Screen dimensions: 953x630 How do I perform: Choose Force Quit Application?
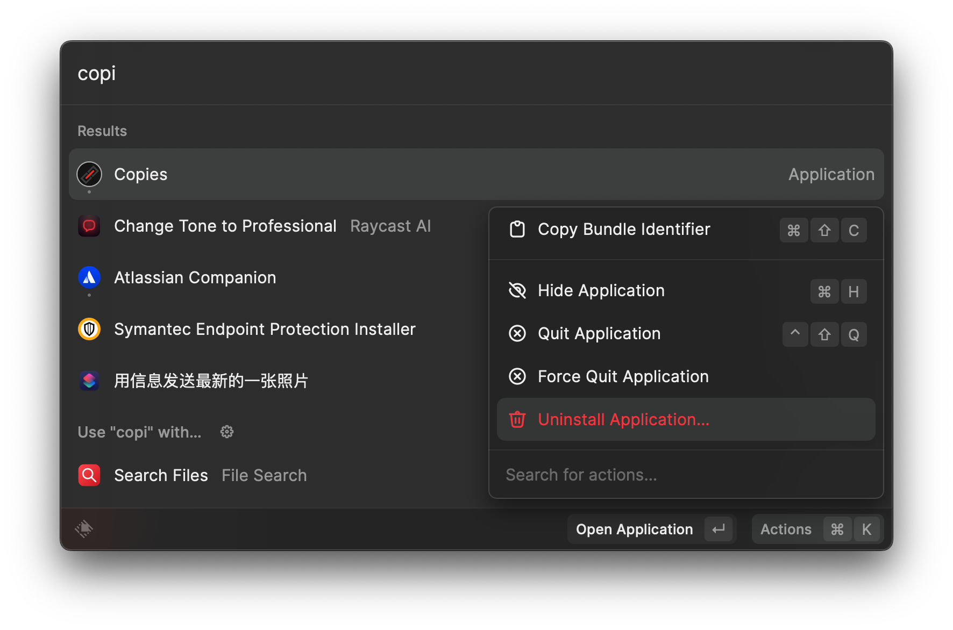pos(623,377)
